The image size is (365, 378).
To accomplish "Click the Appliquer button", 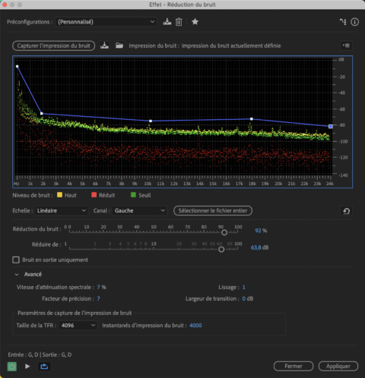I will [338, 366].
